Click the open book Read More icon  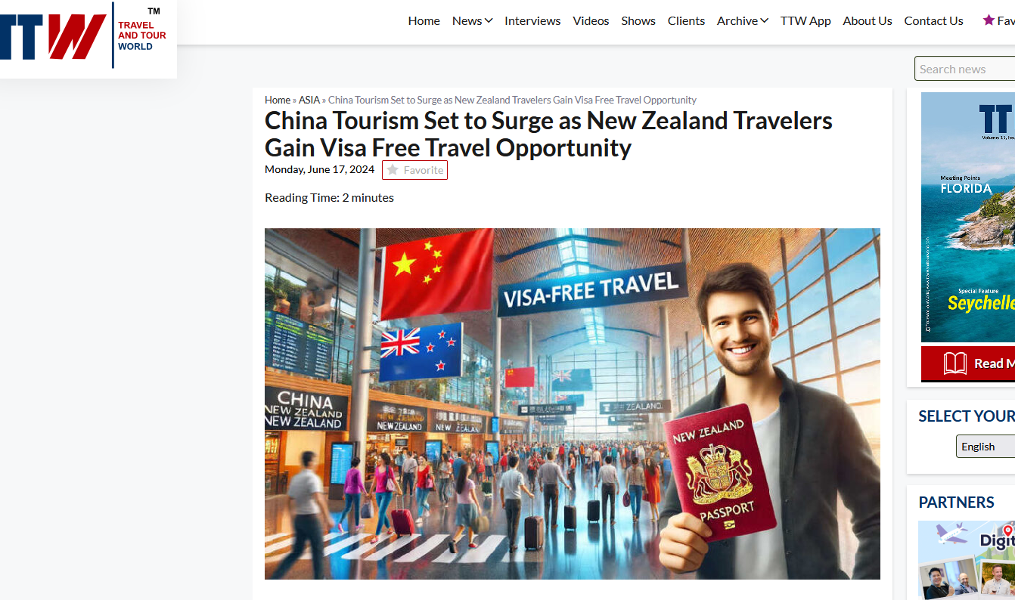click(955, 363)
